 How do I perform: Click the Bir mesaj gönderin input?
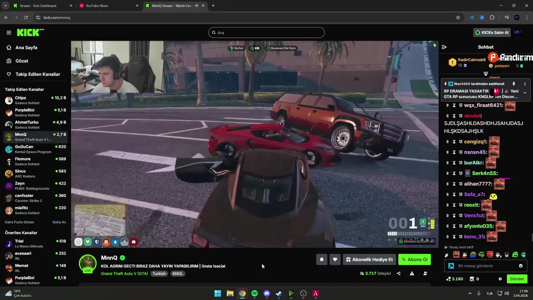pos(485,266)
